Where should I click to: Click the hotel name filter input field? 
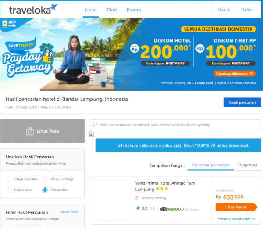tap(175, 125)
